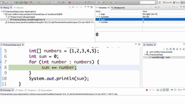Select the number variable row
The image size is (185, 104).
(x=140, y=22)
